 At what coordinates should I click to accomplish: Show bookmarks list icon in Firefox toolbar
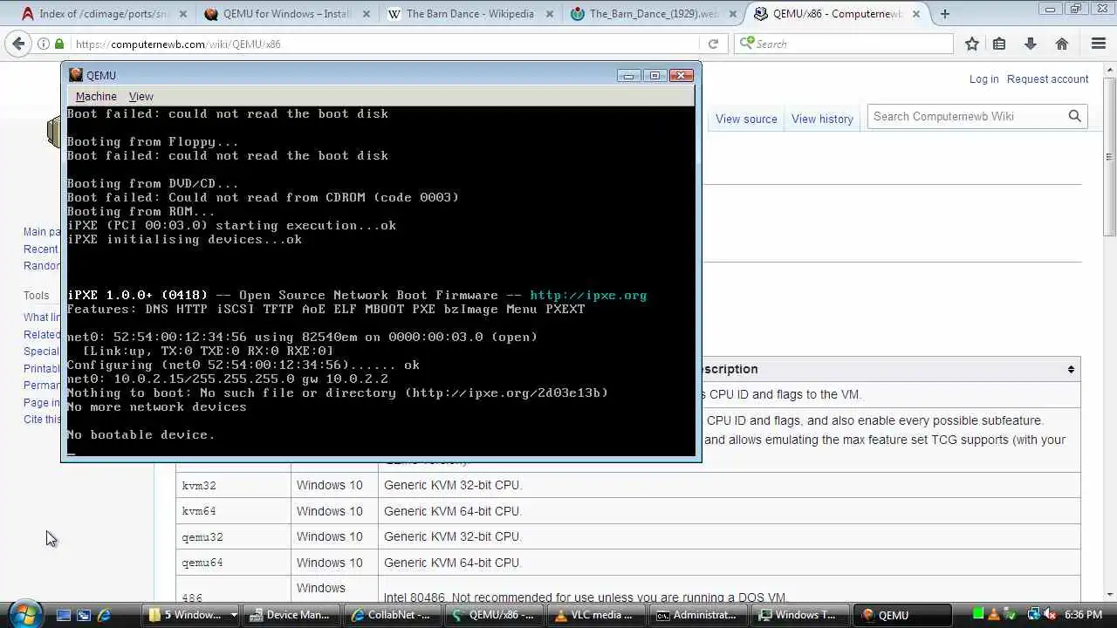(999, 44)
